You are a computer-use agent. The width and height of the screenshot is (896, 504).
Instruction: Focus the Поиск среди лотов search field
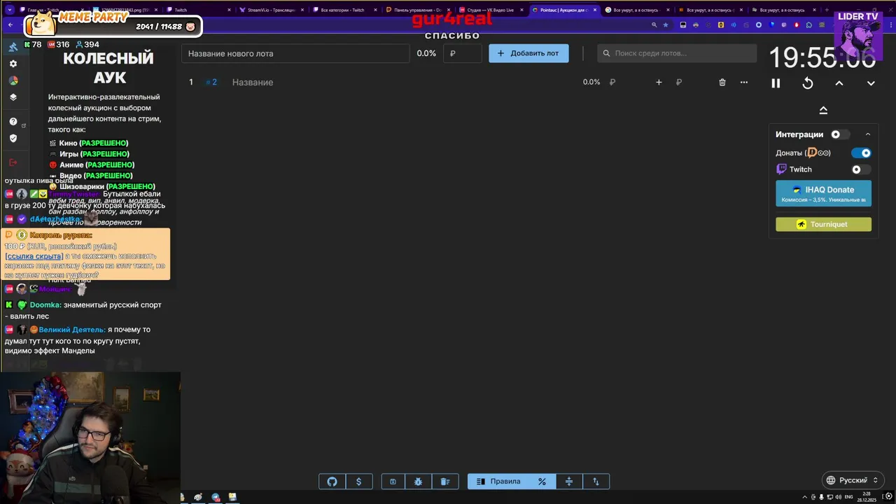pos(677,53)
